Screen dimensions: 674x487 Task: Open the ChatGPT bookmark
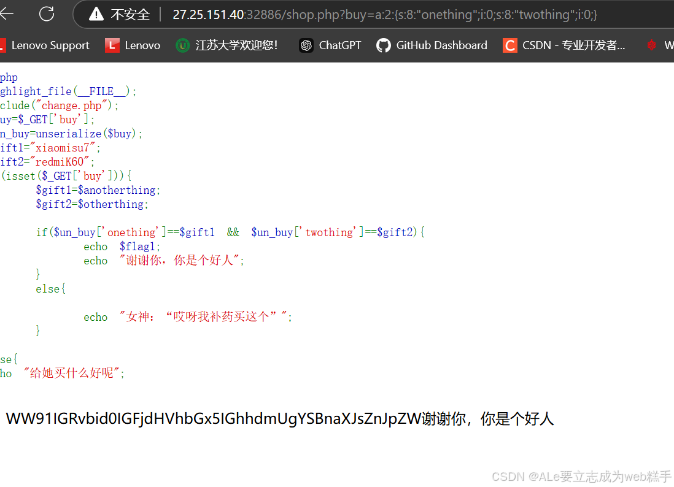click(330, 45)
